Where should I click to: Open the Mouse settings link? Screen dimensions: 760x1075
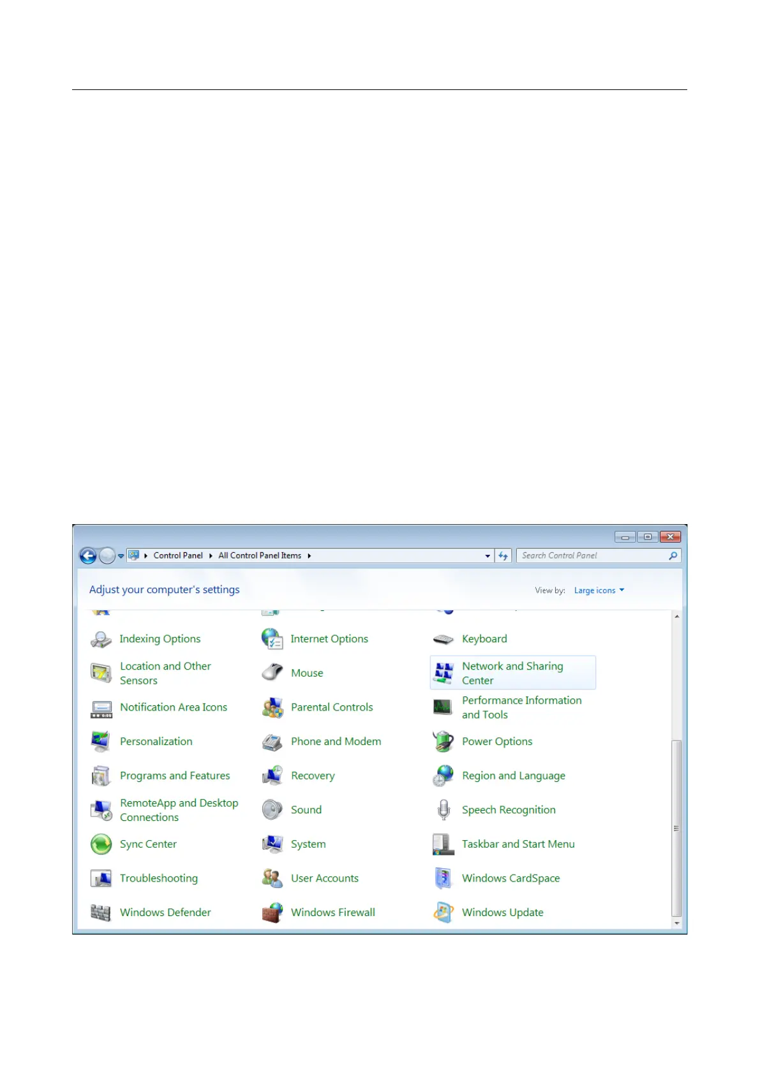coord(307,673)
